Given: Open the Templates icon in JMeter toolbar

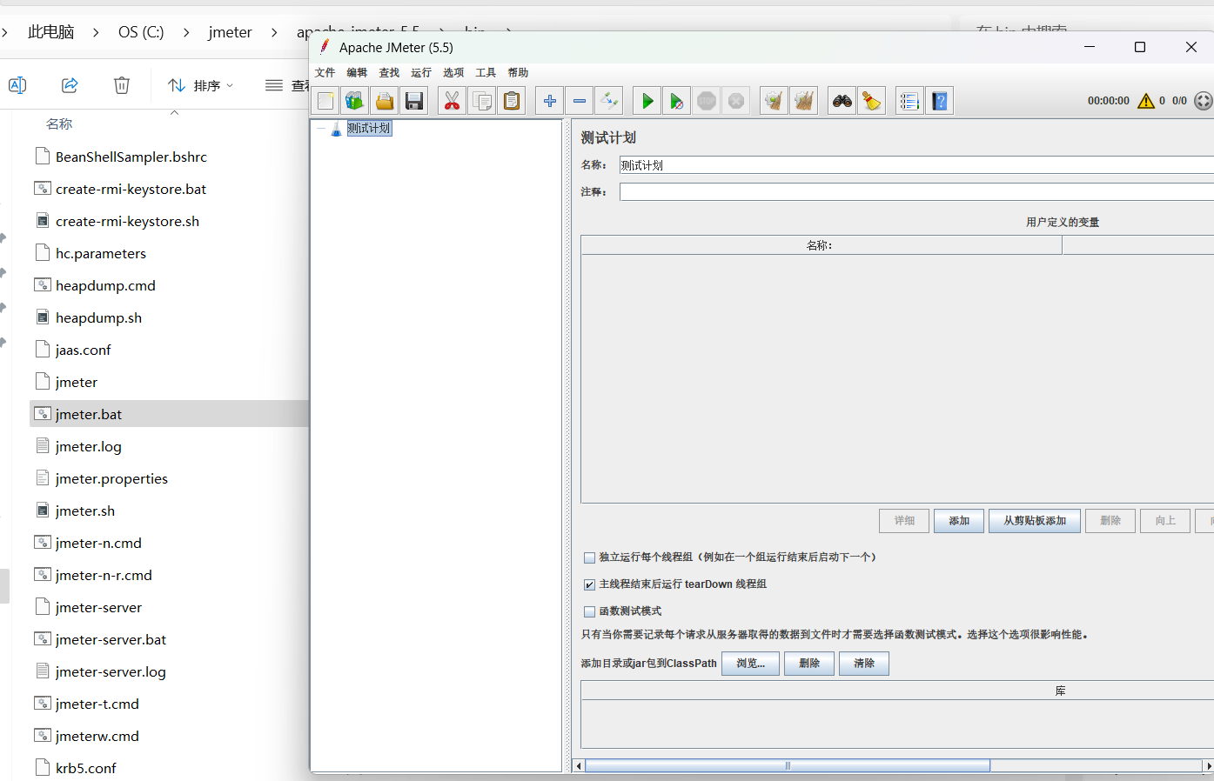Looking at the screenshot, I should coord(354,101).
